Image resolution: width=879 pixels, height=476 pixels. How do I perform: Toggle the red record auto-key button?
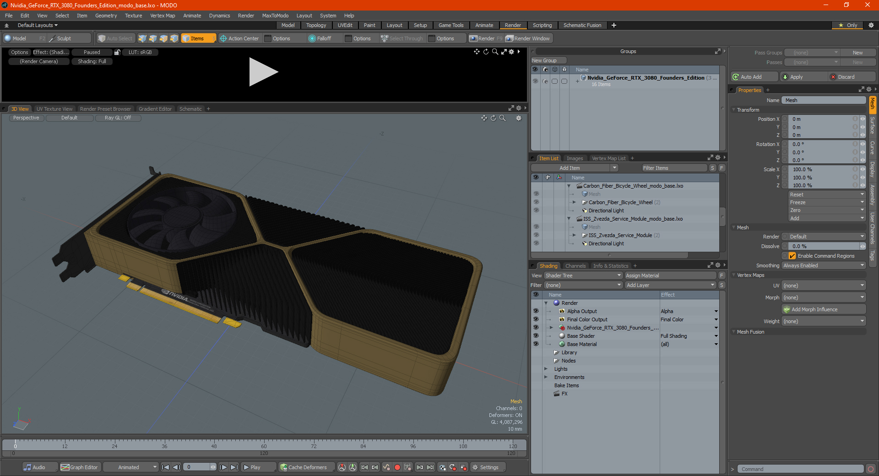point(397,467)
